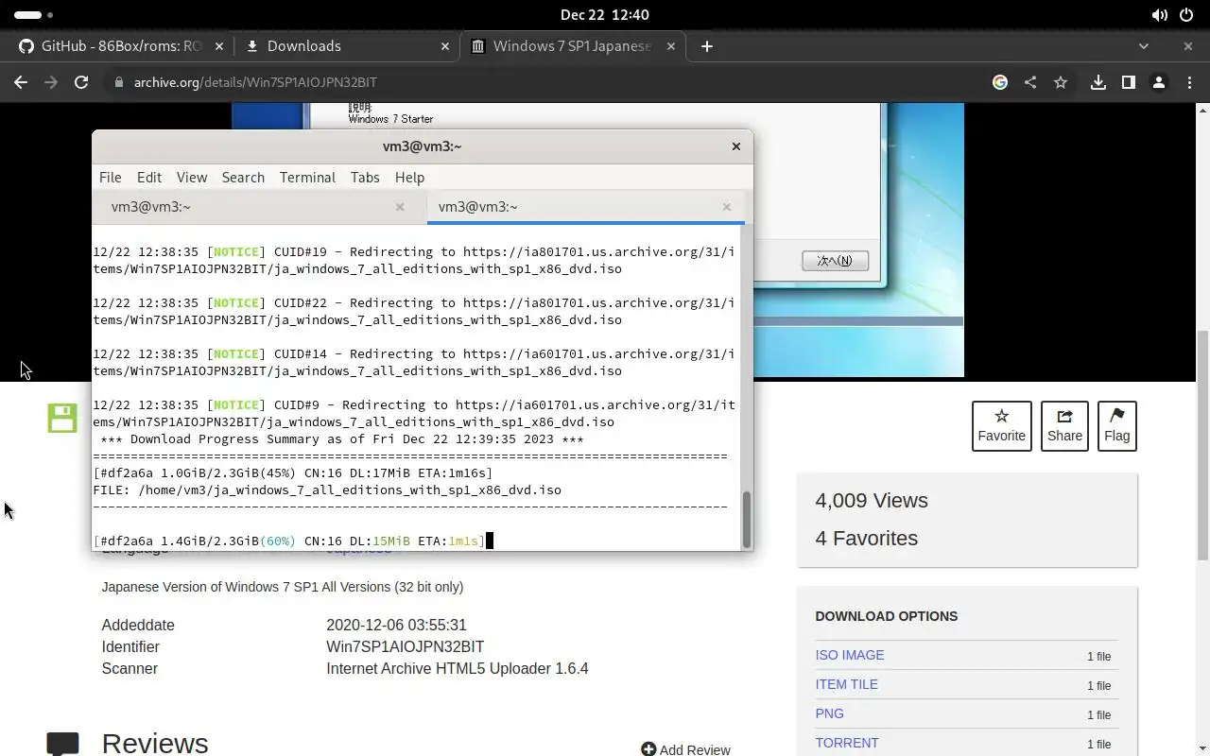Click identifier text Win7SP1AIOJPN32BIT
Screen dimensions: 1210x756
(x=405, y=646)
